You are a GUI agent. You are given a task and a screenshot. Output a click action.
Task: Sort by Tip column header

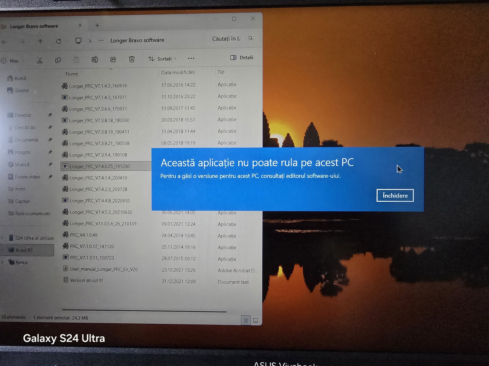(x=221, y=72)
